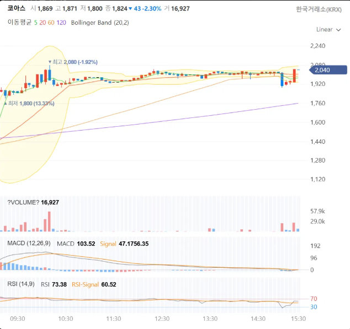Click the 10:30 time axis label

66,319
